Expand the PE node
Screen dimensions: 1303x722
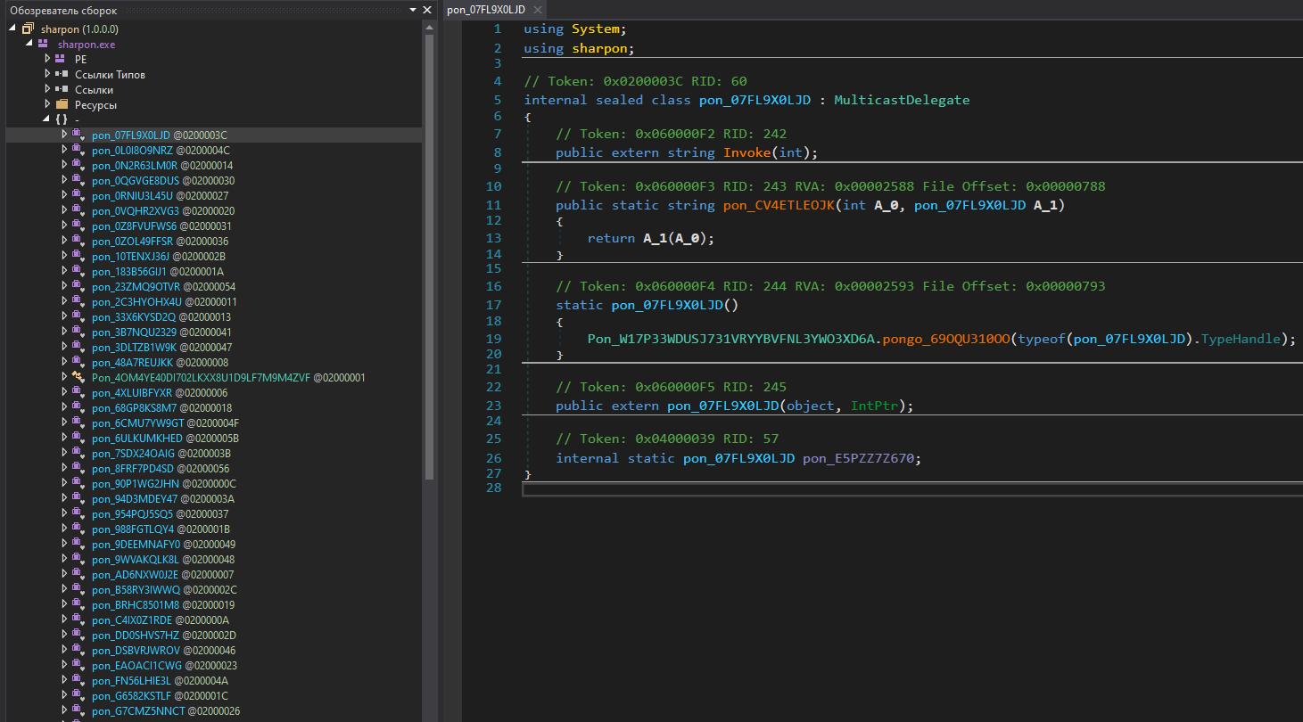[47, 59]
